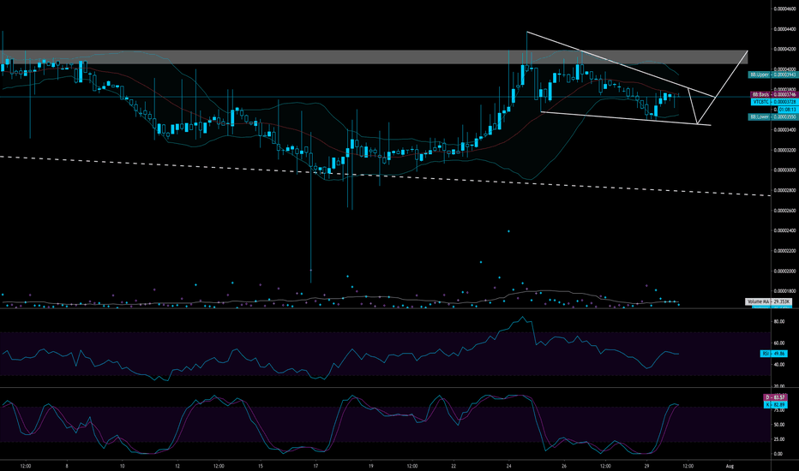Click the stochastic D 83.57 label
Viewport: 799px width, 471px height.
[774, 397]
